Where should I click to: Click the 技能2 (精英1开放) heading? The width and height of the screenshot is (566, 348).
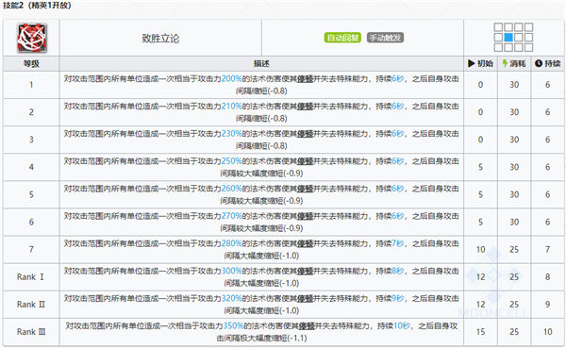(x=37, y=6)
